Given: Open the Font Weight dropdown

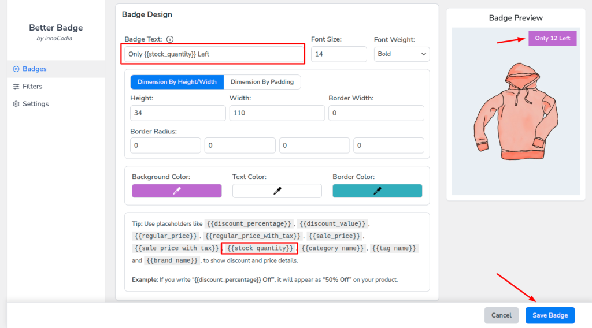Looking at the screenshot, I should 401,54.
